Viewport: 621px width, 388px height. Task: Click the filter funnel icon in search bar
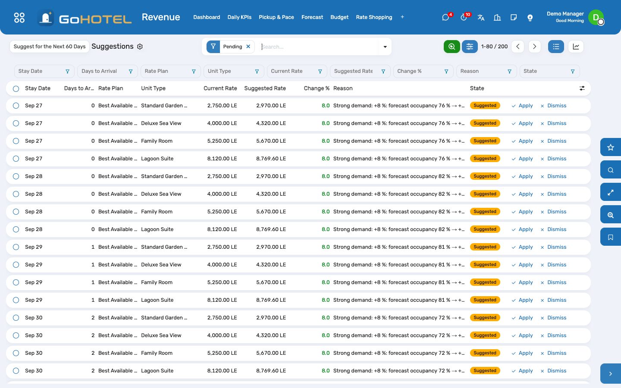pyautogui.click(x=213, y=47)
